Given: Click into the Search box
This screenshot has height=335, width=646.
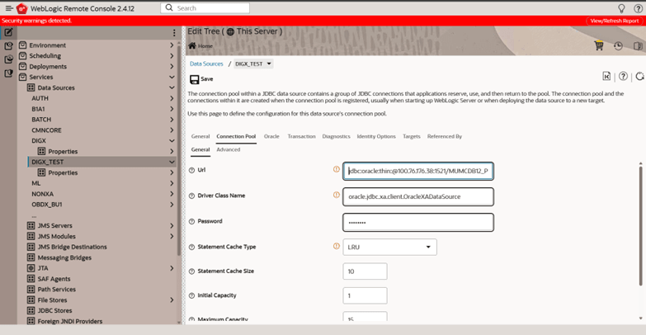Looking at the screenshot, I should click(205, 7).
